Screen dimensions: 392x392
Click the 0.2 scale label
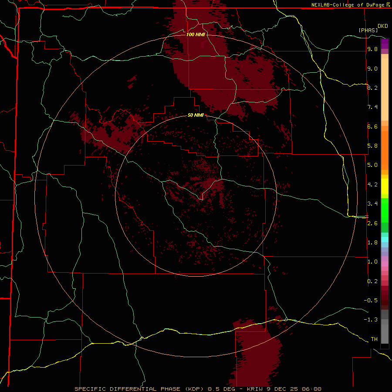coord(372,281)
